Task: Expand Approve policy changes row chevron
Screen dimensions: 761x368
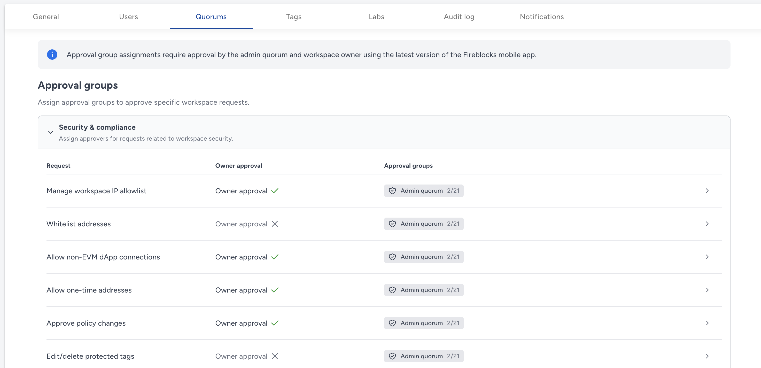Action: (x=707, y=323)
